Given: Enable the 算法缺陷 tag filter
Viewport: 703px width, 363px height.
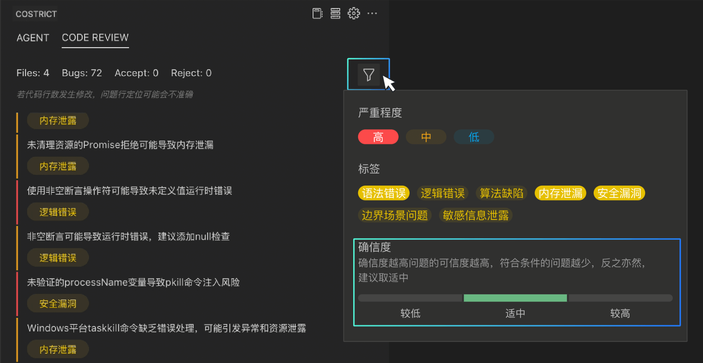Looking at the screenshot, I should [502, 193].
